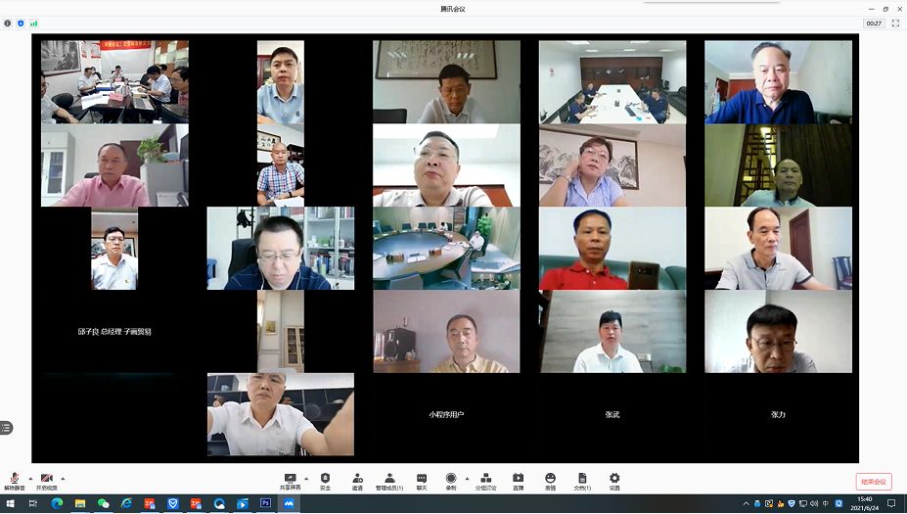Open the Live Stream (直播) option
This screenshot has width=907, height=514.
(519, 481)
